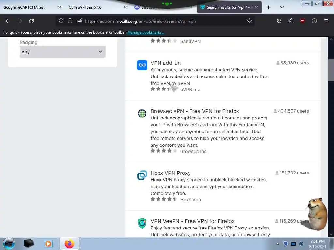Open the Extensions puzzle icon
The height and width of the screenshot is (250, 334).
pos(291,21)
